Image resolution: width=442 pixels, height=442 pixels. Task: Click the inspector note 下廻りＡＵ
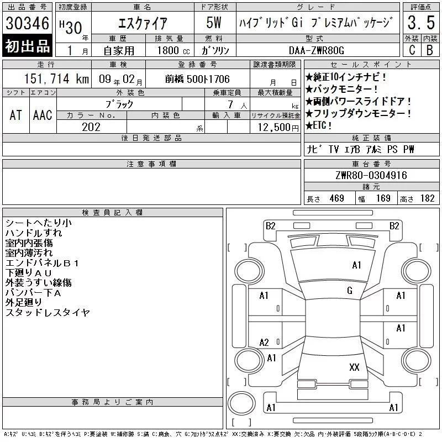(x=29, y=273)
